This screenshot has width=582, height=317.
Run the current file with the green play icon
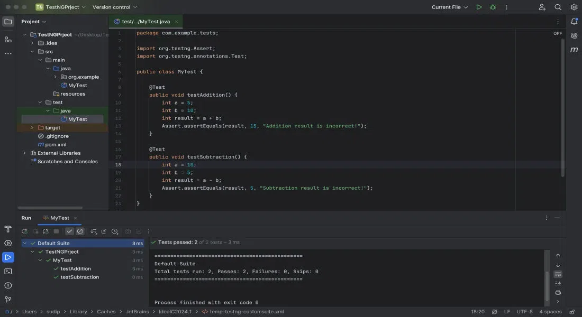(x=479, y=7)
